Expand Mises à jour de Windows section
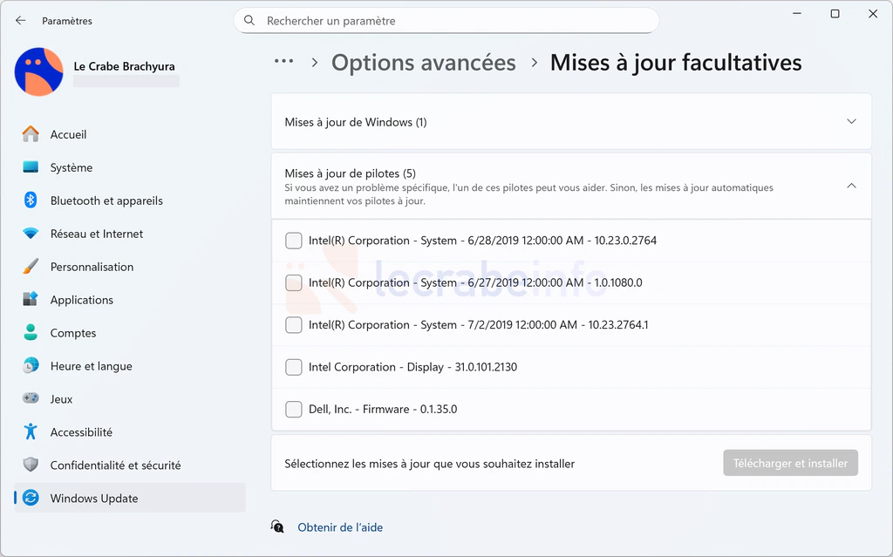Viewport: 893px width, 557px height. tap(851, 122)
